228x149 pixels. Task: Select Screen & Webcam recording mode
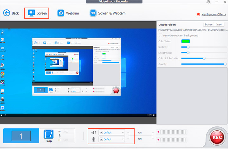tap(107, 13)
